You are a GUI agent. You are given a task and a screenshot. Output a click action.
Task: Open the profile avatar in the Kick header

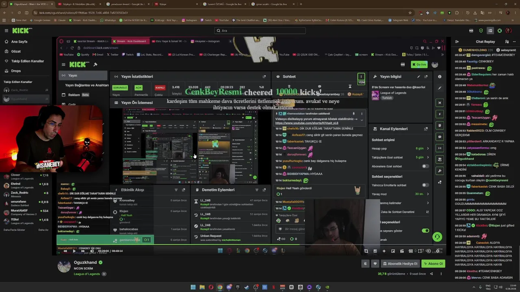tap(509, 31)
